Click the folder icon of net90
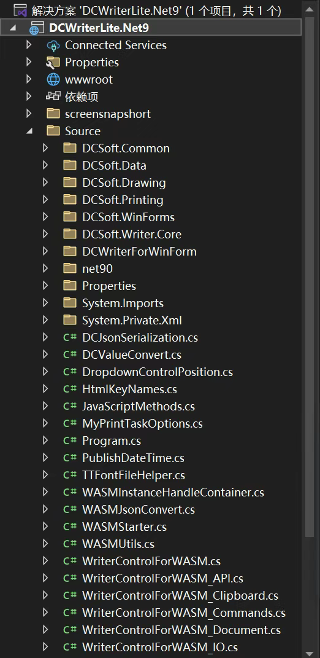Viewport: 320px width, 658px height. coord(70,268)
